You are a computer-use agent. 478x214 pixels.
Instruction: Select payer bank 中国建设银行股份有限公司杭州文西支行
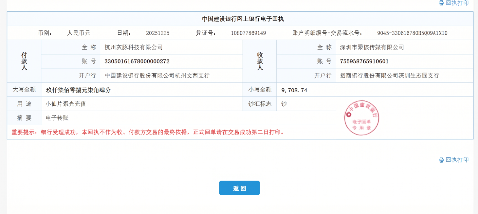(x=157, y=76)
